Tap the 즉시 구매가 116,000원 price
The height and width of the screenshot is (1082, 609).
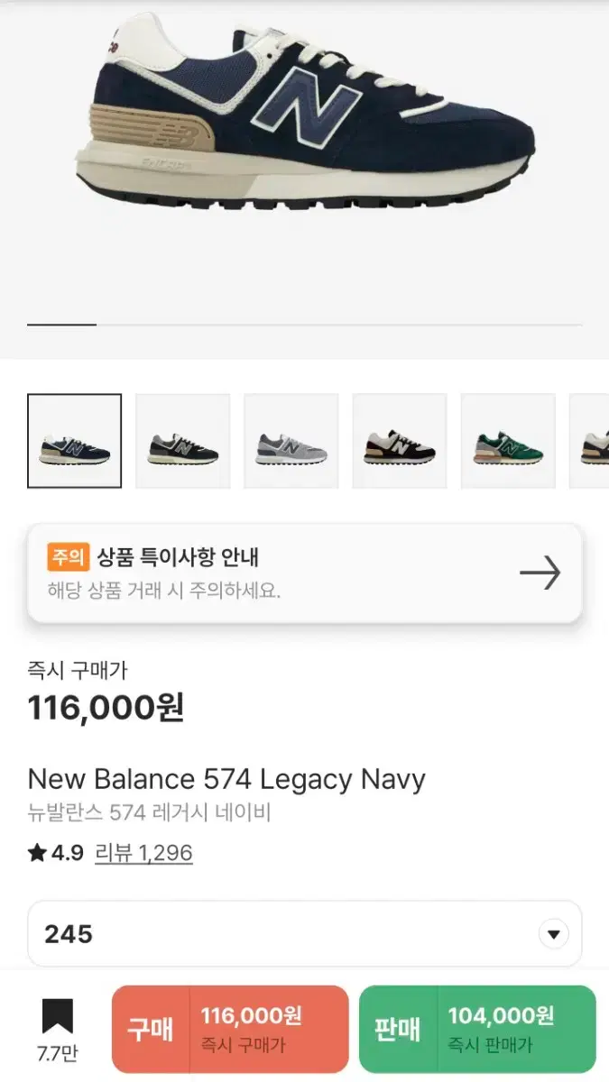106,709
